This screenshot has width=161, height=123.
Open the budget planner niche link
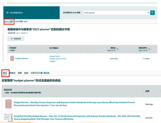click(22, 58)
